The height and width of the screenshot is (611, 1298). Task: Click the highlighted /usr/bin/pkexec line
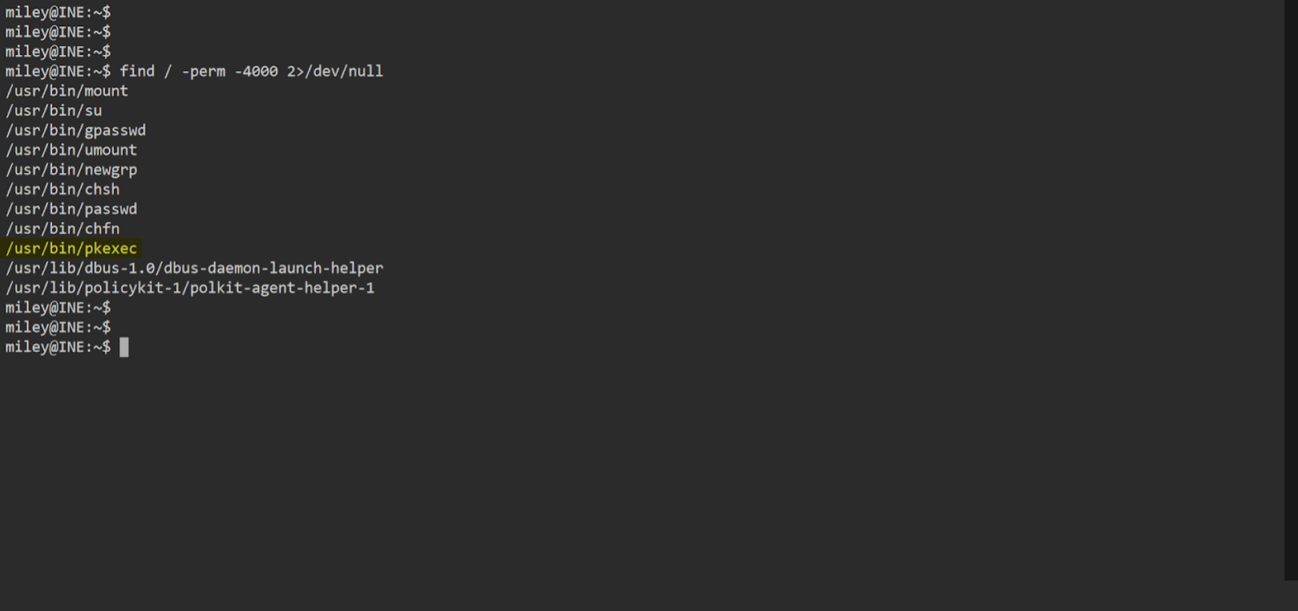(x=71, y=249)
